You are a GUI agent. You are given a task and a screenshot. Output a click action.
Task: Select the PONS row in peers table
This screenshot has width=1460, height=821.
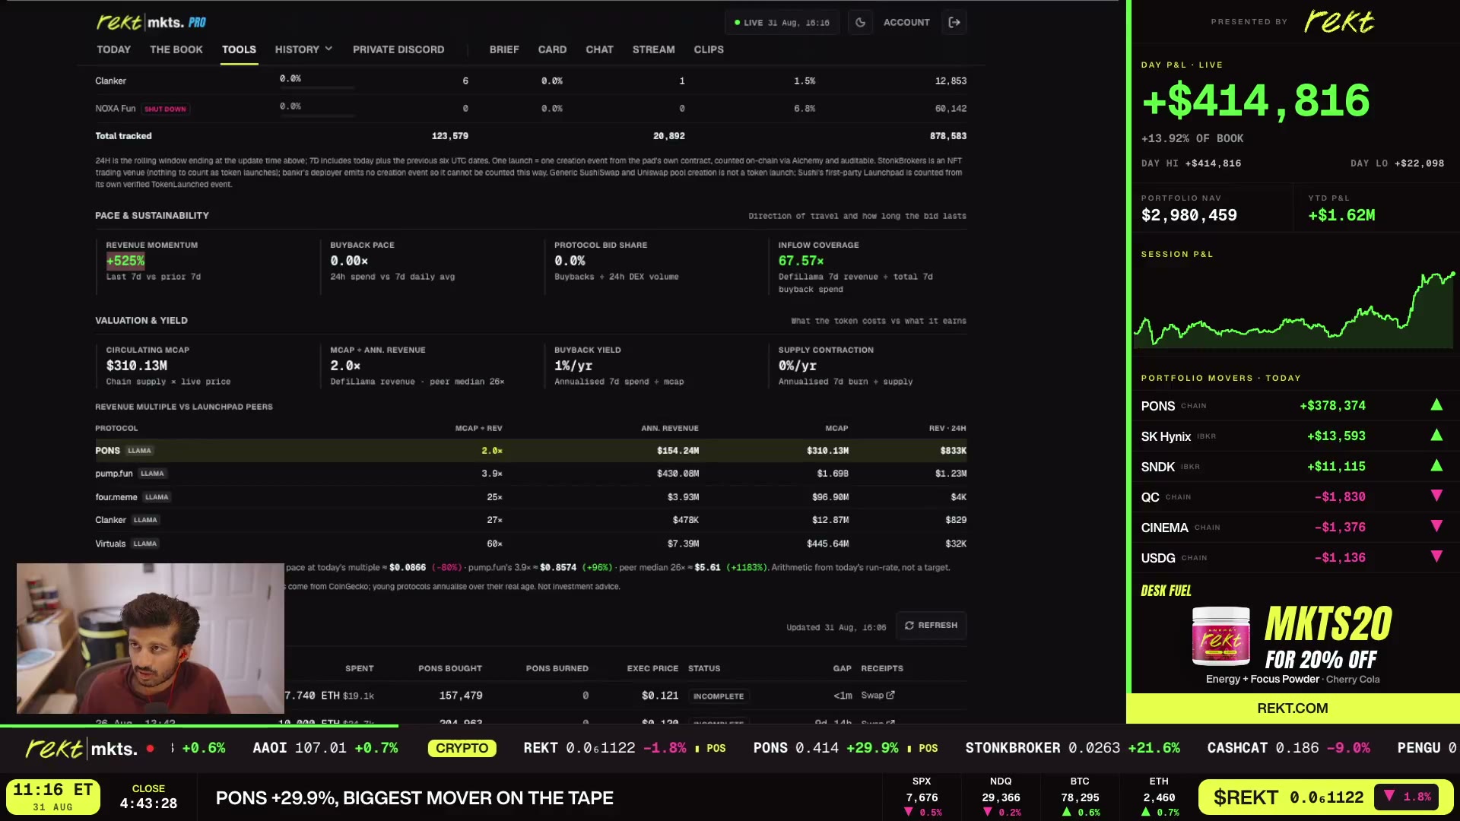pos(531,451)
